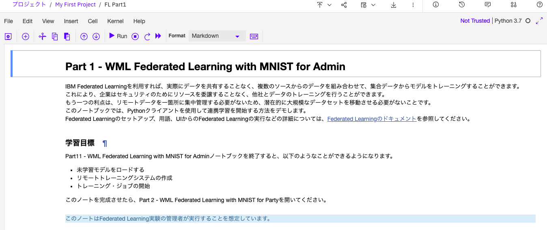Restart the kernel circular arrow icon
The image size is (547, 230).
147,37
